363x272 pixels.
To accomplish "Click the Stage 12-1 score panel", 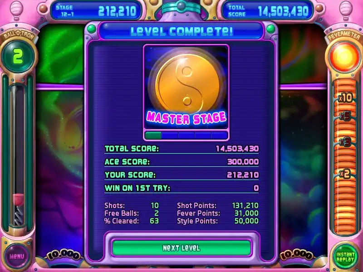I will click(96, 10).
